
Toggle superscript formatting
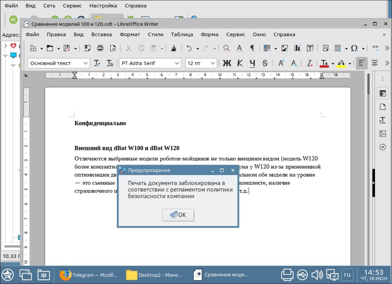click(281, 63)
